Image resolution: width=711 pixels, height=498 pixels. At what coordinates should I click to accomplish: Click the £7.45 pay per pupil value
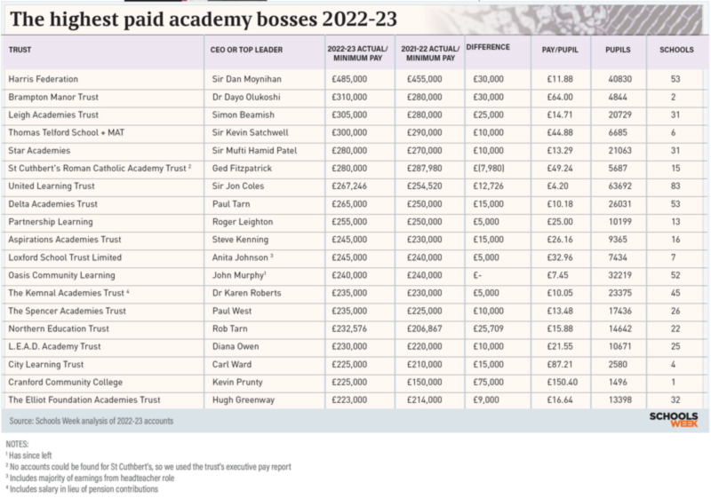pos(557,275)
